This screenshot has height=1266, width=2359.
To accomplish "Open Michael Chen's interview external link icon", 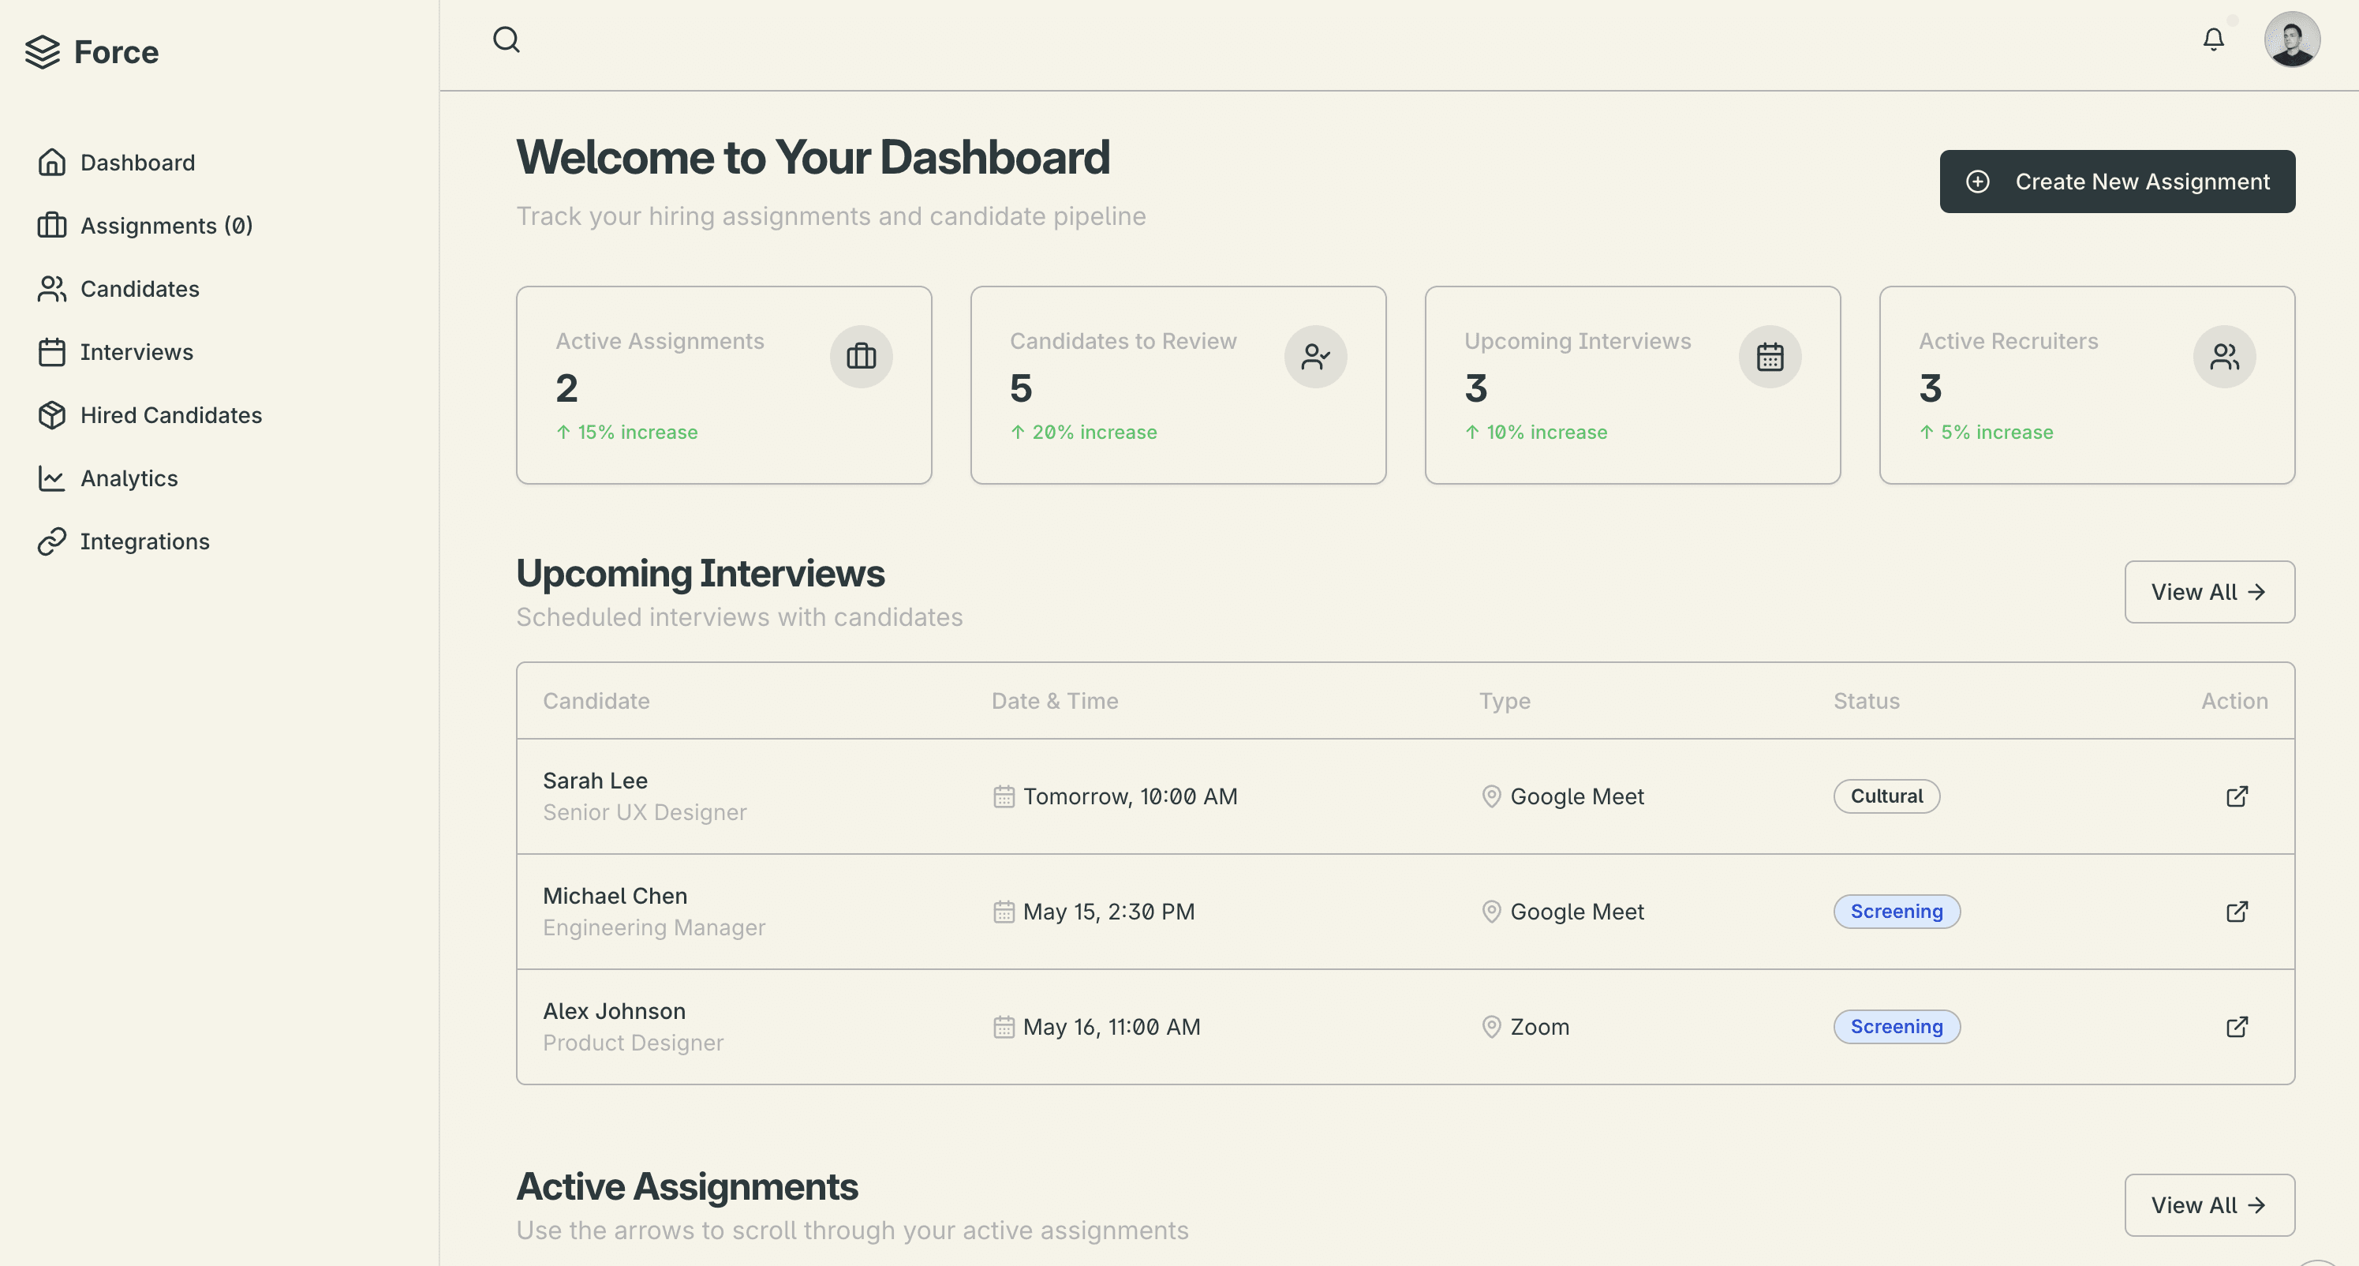I will [2236, 912].
